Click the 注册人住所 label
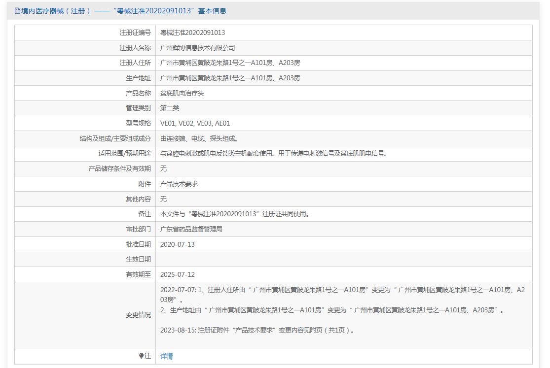 (135, 63)
